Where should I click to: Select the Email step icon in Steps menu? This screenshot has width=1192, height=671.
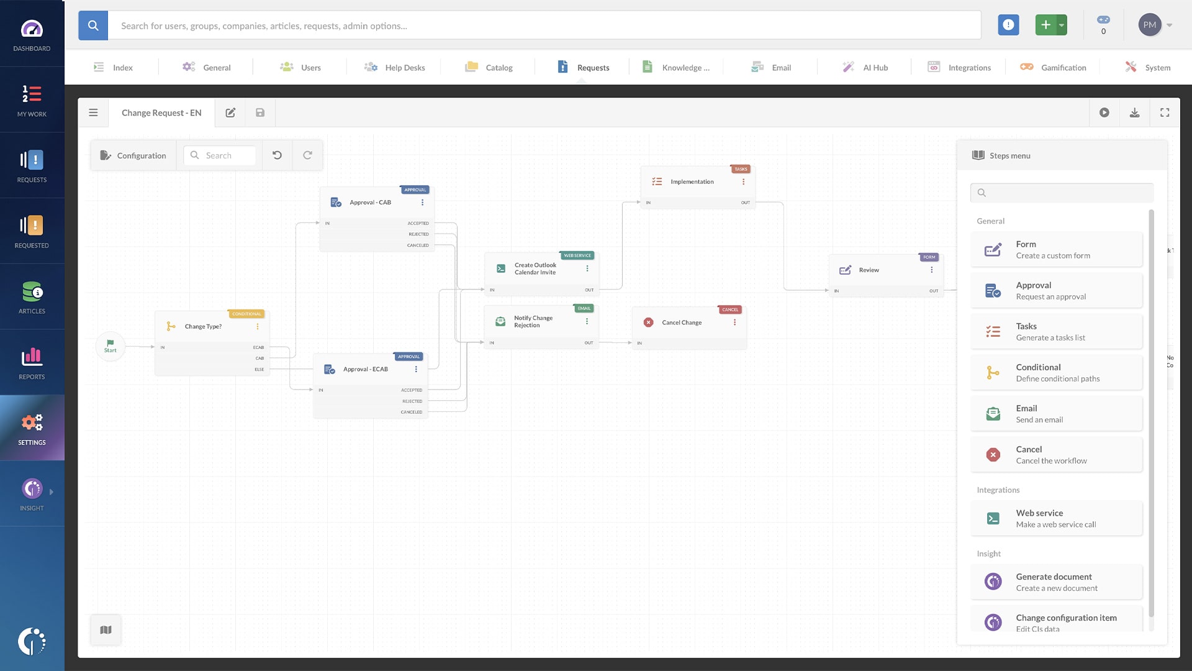coord(993,413)
